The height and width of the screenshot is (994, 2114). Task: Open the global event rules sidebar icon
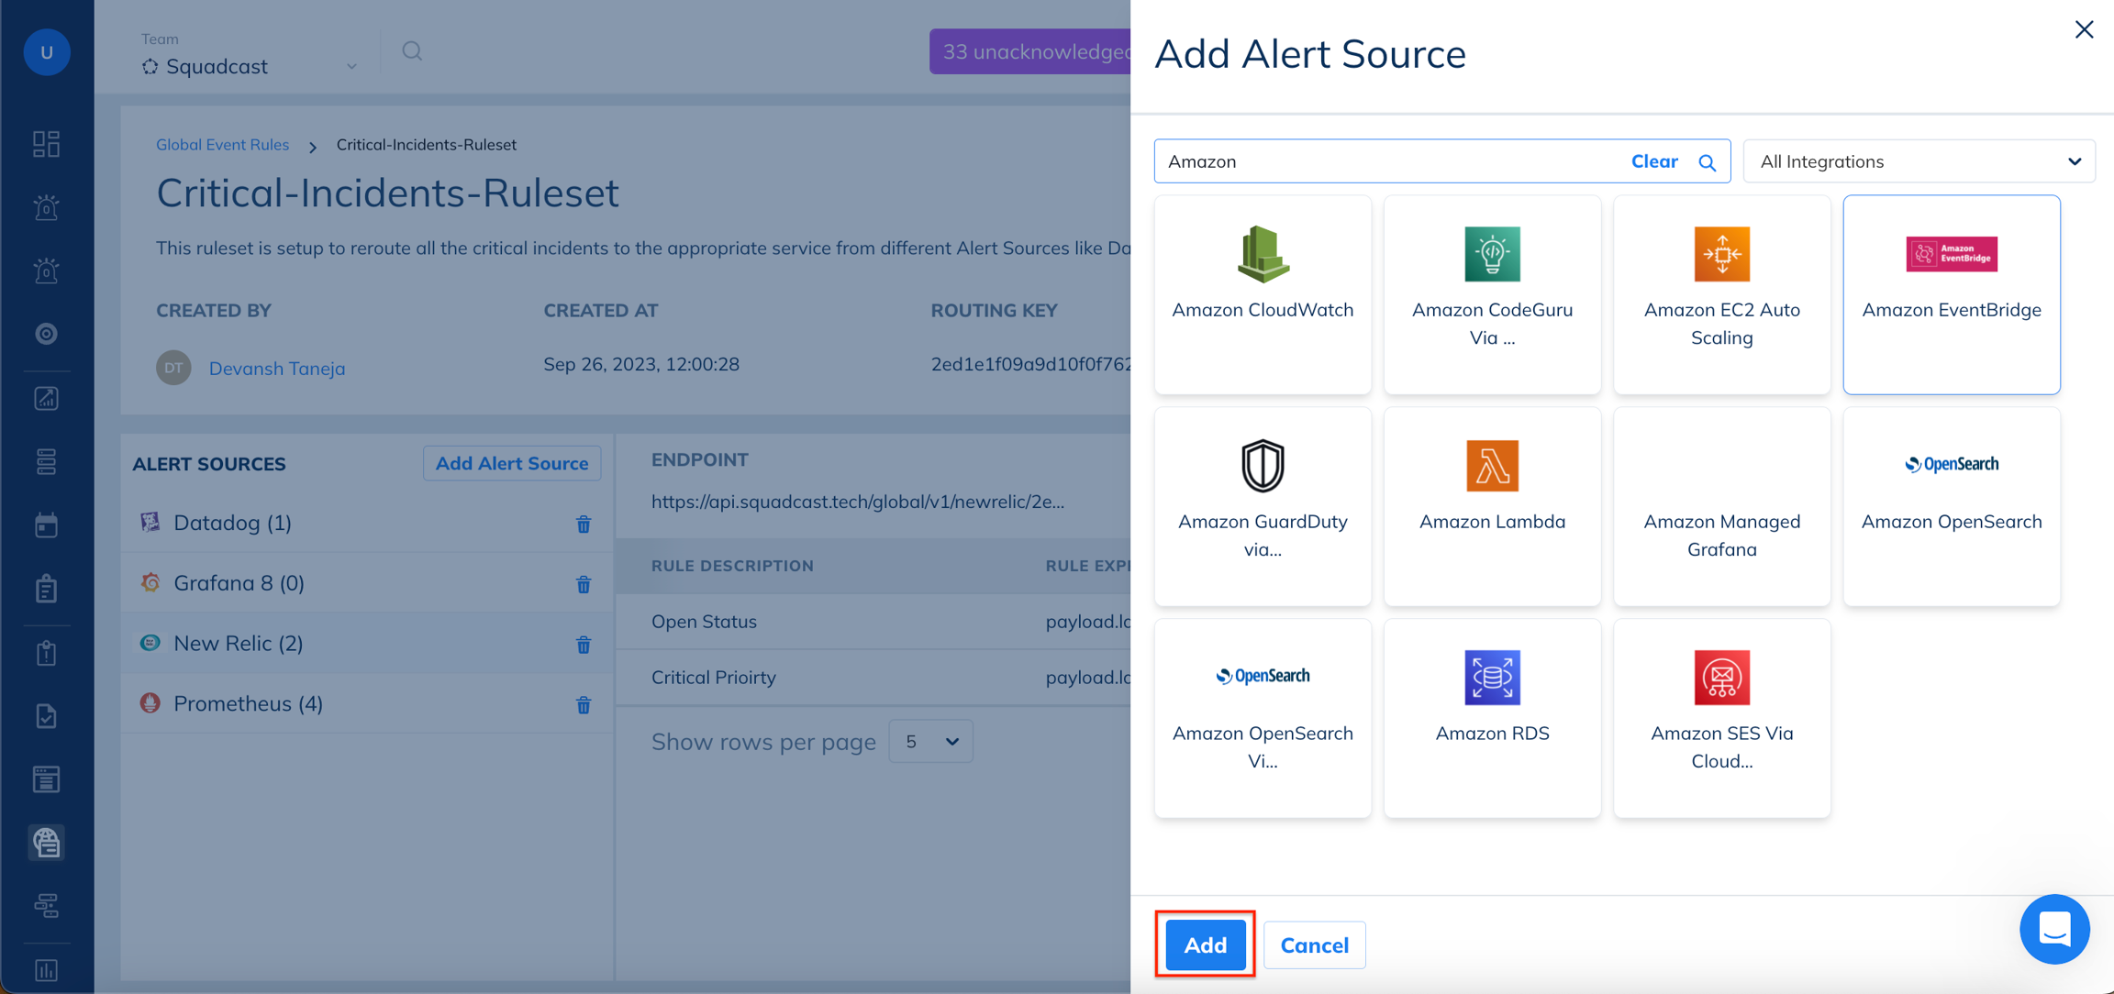tap(47, 842)
